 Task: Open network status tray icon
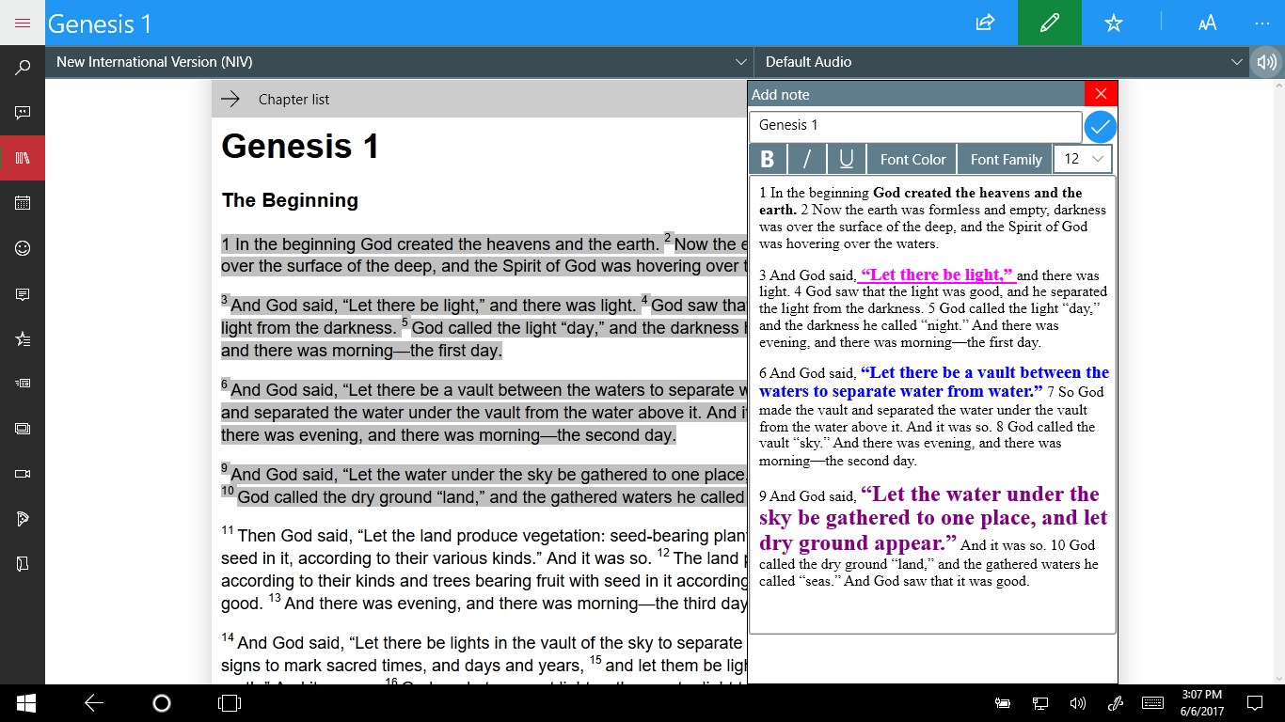pos(1040,702)
